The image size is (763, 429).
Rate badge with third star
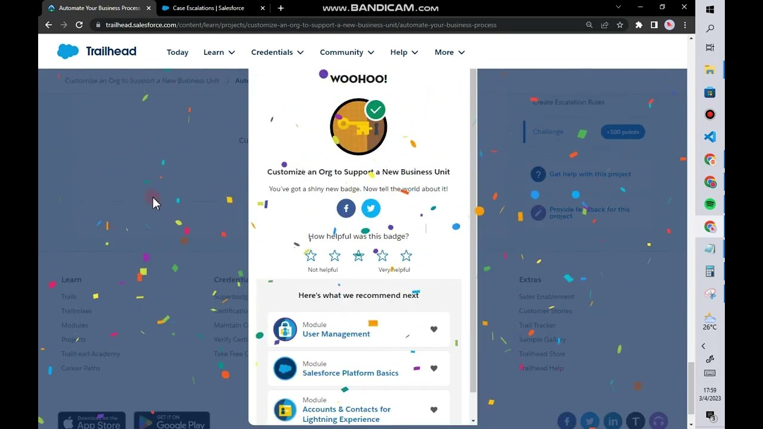pos(358,256)
